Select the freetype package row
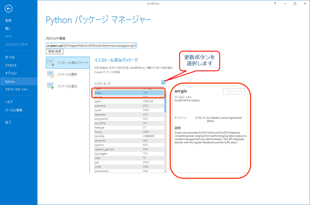The image size is (310, 205). tap(129, 127)
